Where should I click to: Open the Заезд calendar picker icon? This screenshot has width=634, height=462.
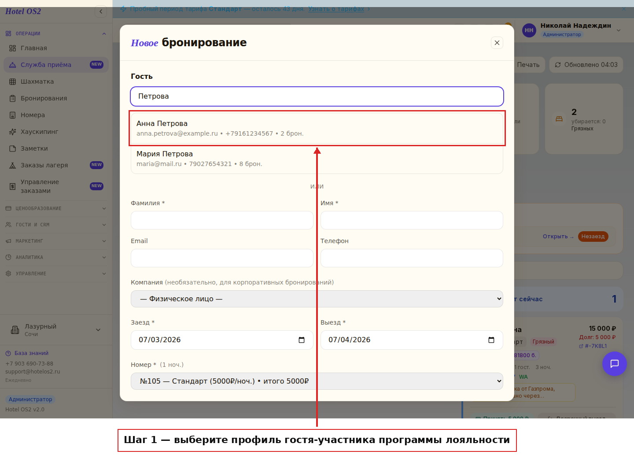pos(302,340)
